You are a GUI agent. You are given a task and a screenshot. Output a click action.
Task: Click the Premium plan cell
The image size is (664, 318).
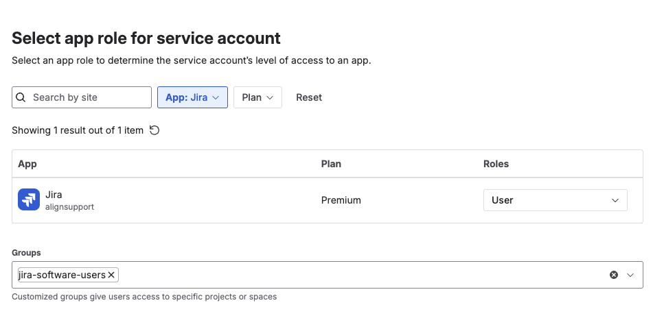click(341, 200)
